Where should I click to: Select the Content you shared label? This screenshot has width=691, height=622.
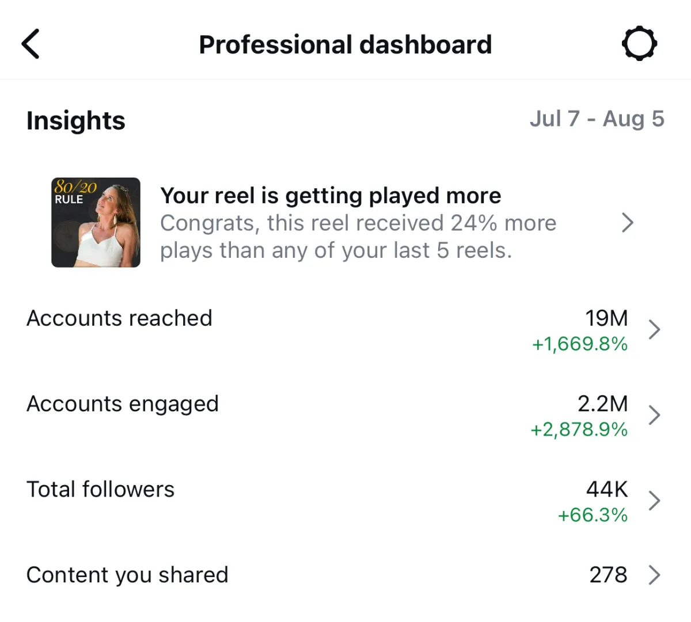click(127, 575)
